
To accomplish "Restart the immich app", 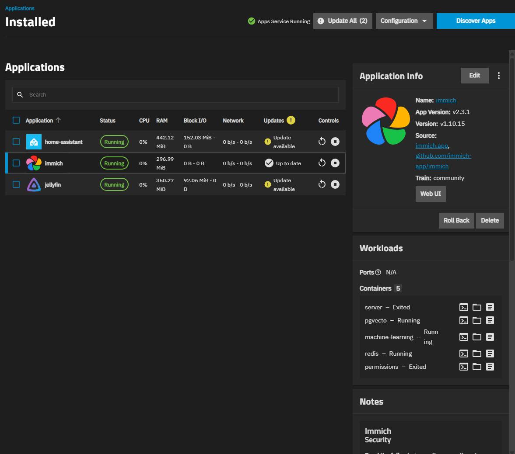I will coord(322,163).
